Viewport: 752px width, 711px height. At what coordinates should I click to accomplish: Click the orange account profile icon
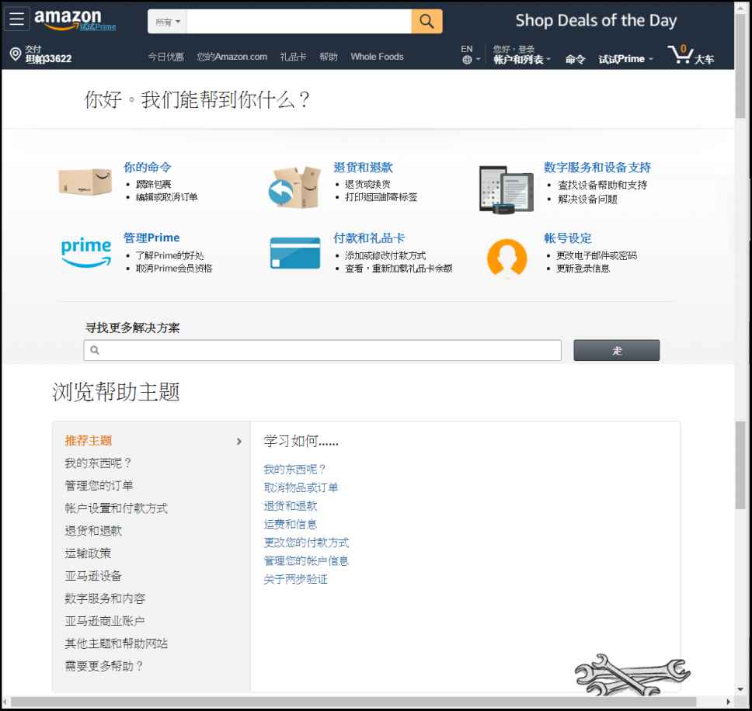point(507,258)
